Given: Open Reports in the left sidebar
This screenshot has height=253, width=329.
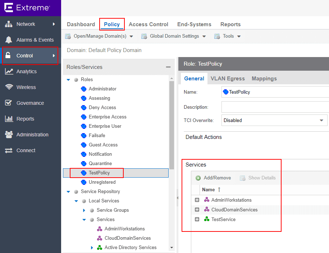Looking at the screenshot, I should tap(25, 119).
